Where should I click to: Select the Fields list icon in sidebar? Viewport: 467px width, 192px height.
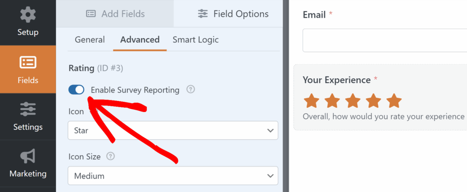pyautogui.click(x=28, y=62)
